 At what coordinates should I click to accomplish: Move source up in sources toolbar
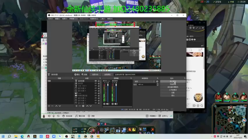[87, 106]
